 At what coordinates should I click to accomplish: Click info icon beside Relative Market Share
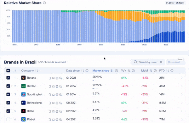click(44, 3)
